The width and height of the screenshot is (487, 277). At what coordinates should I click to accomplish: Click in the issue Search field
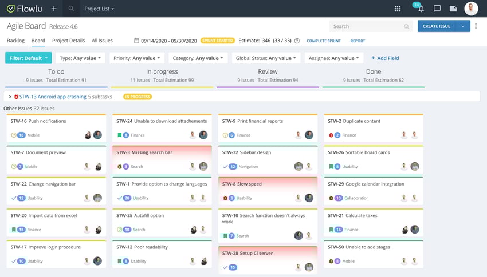click(371, 26)
